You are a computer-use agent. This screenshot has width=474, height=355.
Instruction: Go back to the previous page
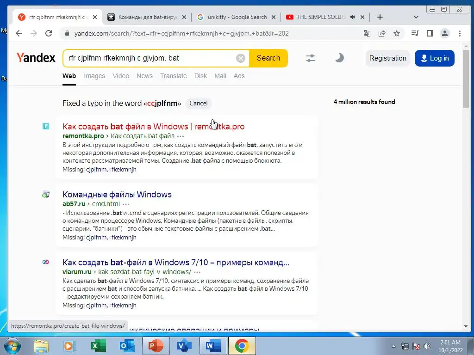pyautogui.click(x=19, y=33)
